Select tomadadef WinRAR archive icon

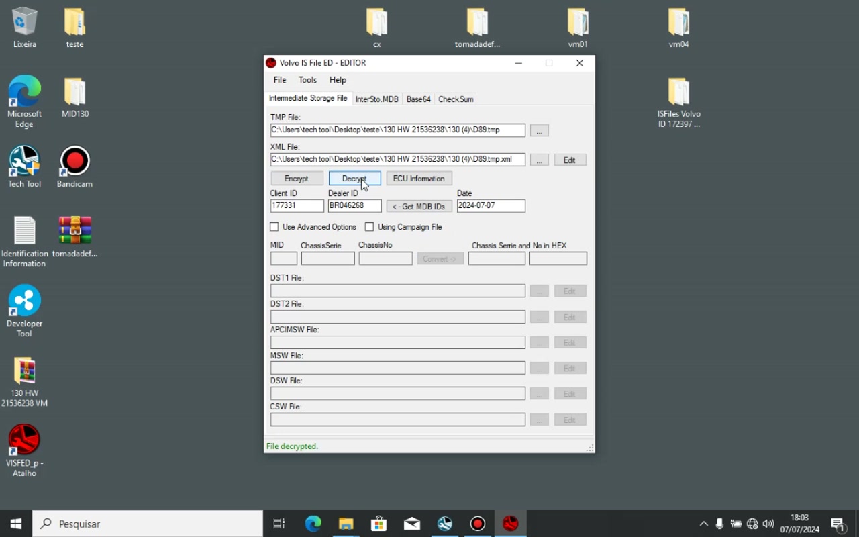pos(74,237)
